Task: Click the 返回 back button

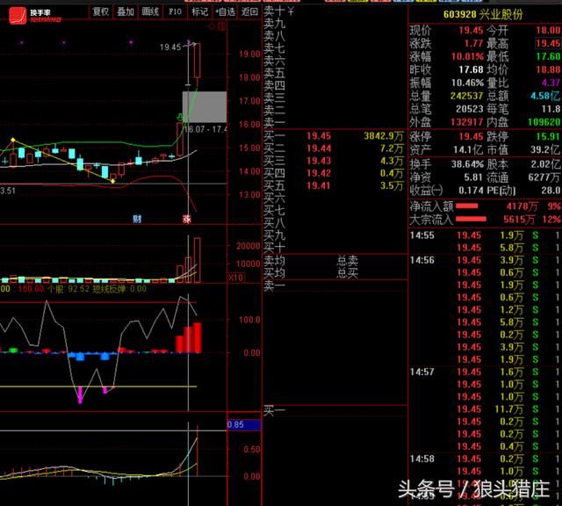Action: [250, 12]
